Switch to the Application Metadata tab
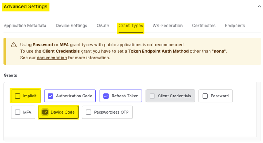 [25, 26]
